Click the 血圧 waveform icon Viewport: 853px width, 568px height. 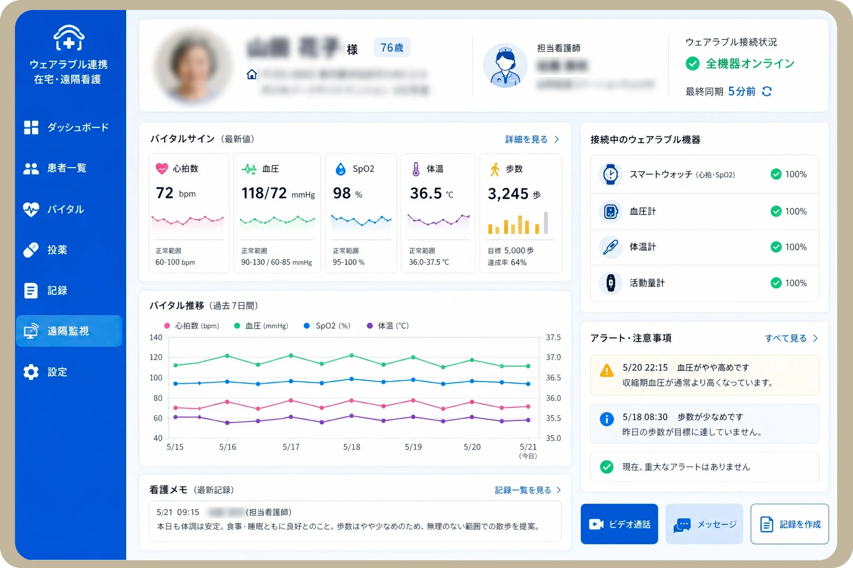249,169
